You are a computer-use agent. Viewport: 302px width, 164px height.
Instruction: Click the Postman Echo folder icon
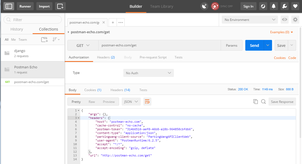[7, 69]
